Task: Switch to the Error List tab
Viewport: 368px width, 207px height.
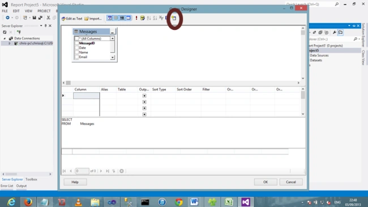Action: click(7, 186)
